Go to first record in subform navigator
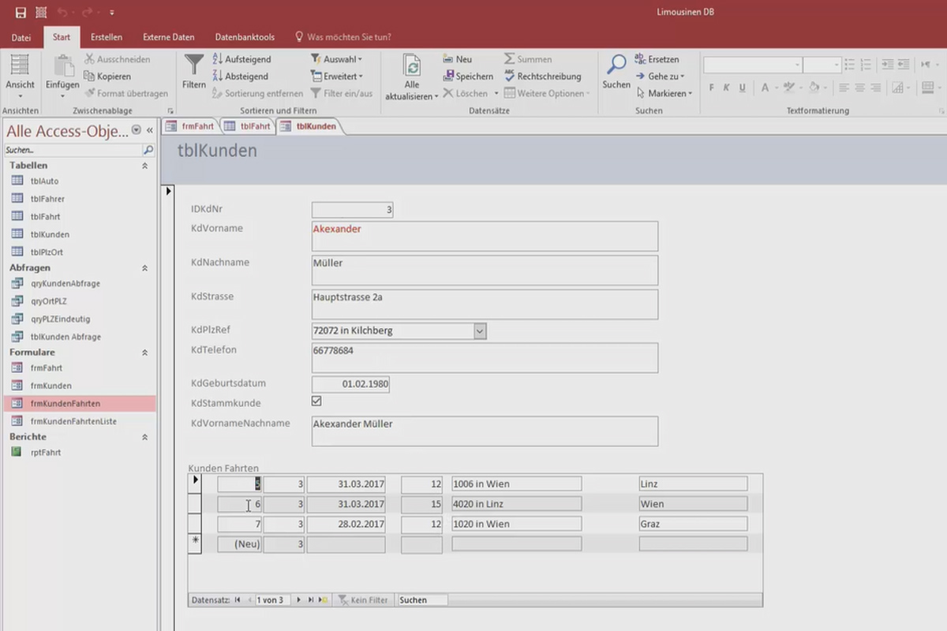This screenshot has height=631, width=947. (x=238, y=600)
